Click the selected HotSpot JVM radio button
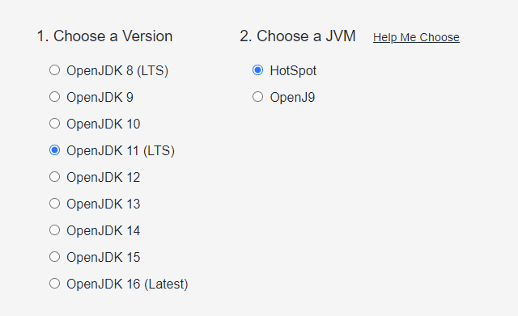This screenshot has height=316, width=518. 257,70
